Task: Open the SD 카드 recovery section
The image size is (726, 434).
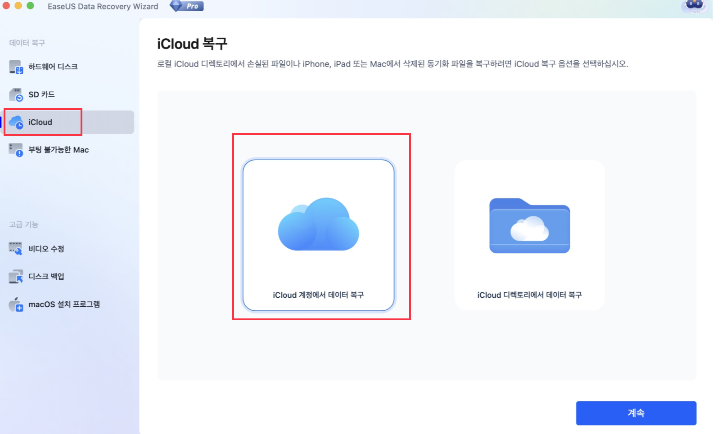Action: coord(17,94)
